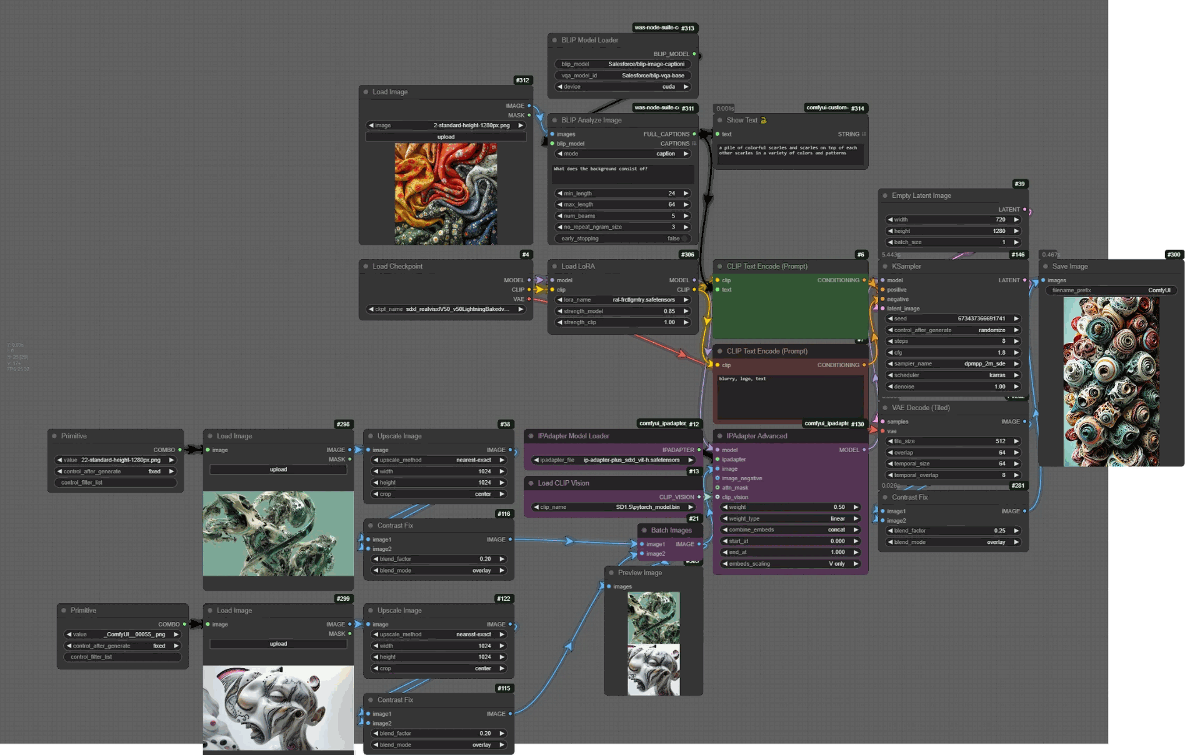Collapse the BLIP Analyze Image node dot
Image resolution: width=1200 pixels, height=755 pixels.
[554, 121]
